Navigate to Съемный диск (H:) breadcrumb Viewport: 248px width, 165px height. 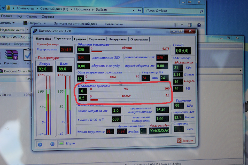tap(54, 9)
